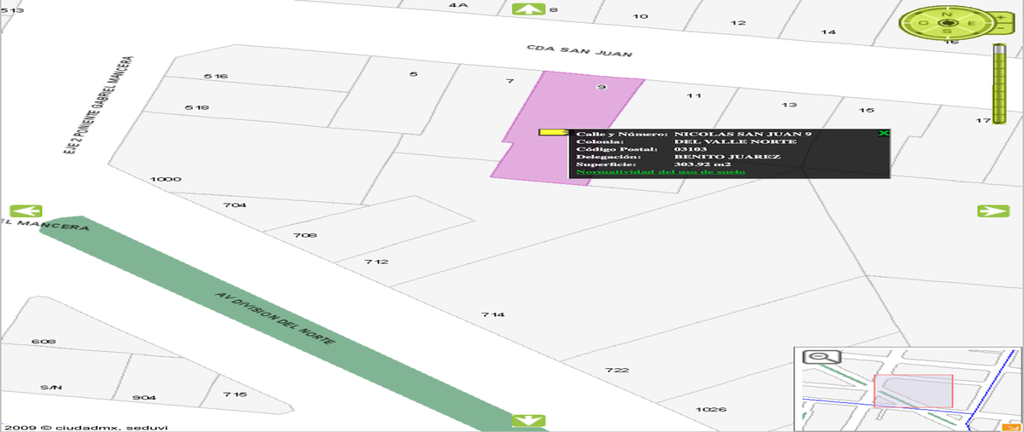Select parcel 904
Screen dimensions: 1024x432
tap(144, 398)
